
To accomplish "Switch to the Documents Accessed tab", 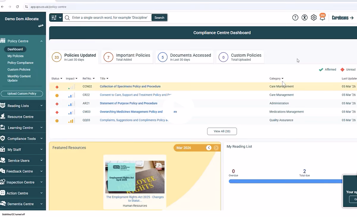I will pyautogui.click(x=184, y=57).
